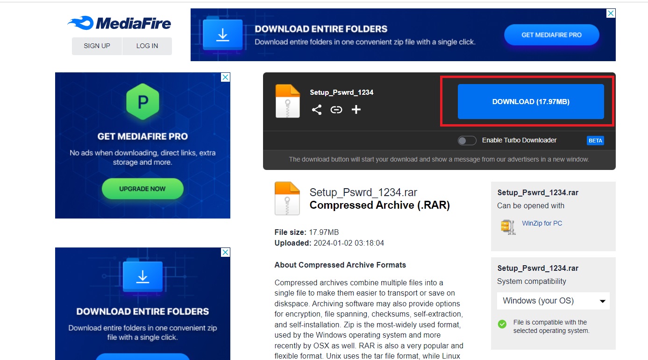Screen dimensions: 648x360
Task: Click GET MEDIAFIRE PRO heading in sidebar ad
Action: coord(142,136)
